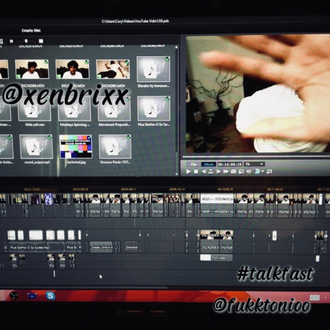Toggle the 3D preview mode icon
Viewport: 330px width, 330px height.
(x=257, y=171)
